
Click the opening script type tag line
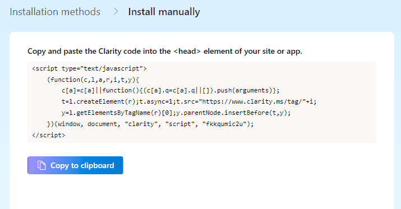(89, 68)
